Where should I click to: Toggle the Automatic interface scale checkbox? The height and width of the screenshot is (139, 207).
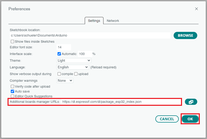pos(59,54)
